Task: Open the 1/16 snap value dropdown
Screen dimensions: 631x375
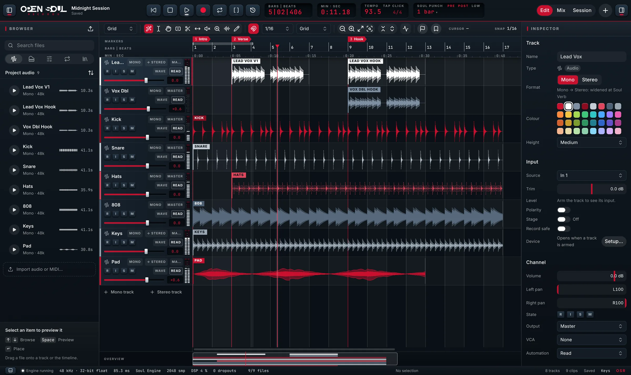Action: coord(277,29)
